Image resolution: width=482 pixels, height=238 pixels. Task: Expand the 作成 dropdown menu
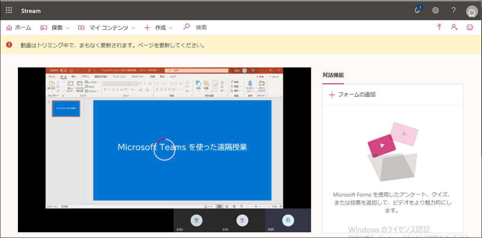159,27
